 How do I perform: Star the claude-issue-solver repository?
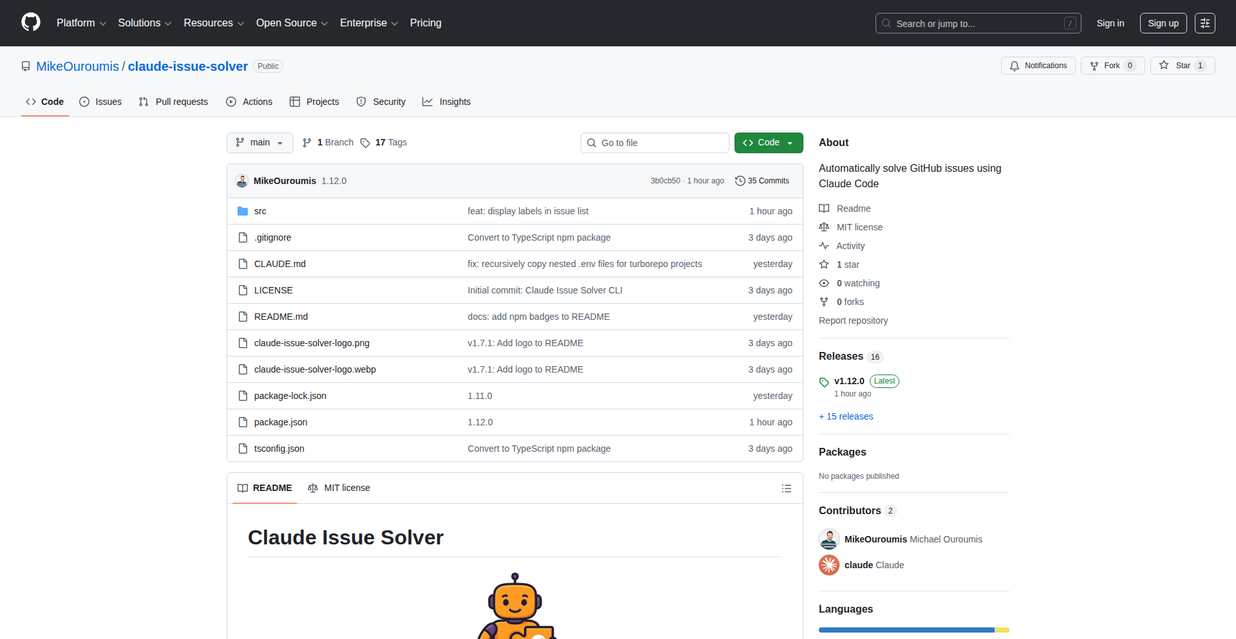[x=1182, y=65]
